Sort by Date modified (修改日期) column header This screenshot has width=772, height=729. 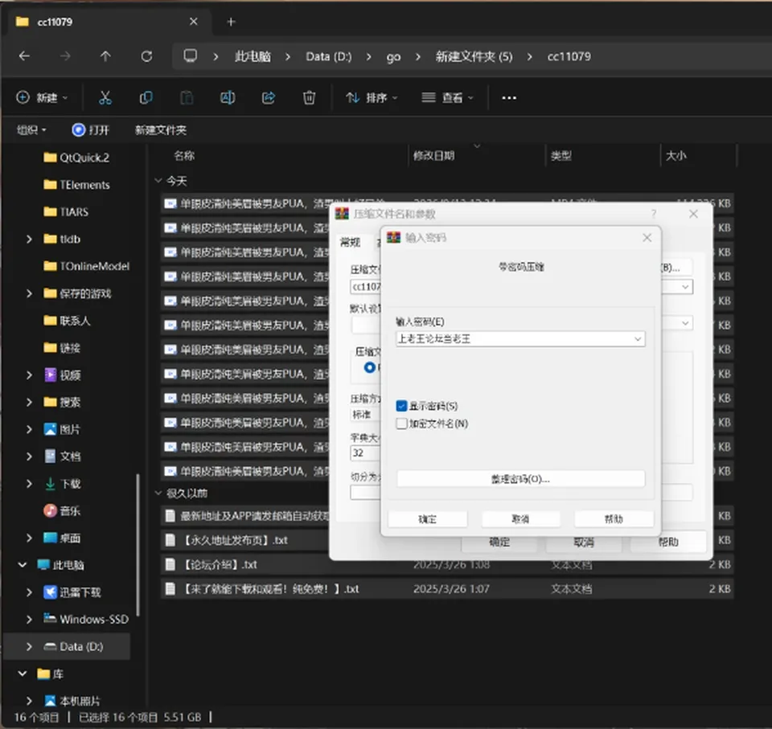[x=433, y=156]
